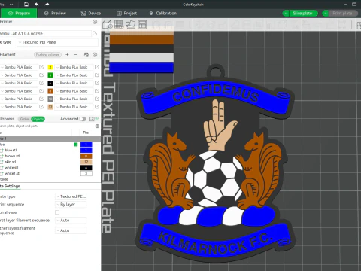This screenshot has width=361, height=271.
Task: Select white.stl in object list
Action: click(x=11, y=168)
